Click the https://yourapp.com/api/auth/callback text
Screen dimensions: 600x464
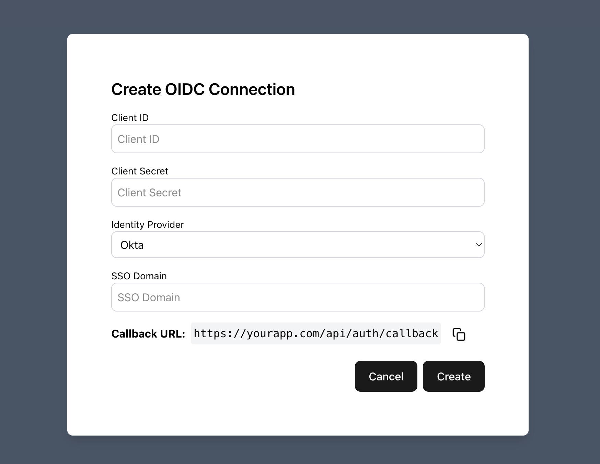coord(315,333)
